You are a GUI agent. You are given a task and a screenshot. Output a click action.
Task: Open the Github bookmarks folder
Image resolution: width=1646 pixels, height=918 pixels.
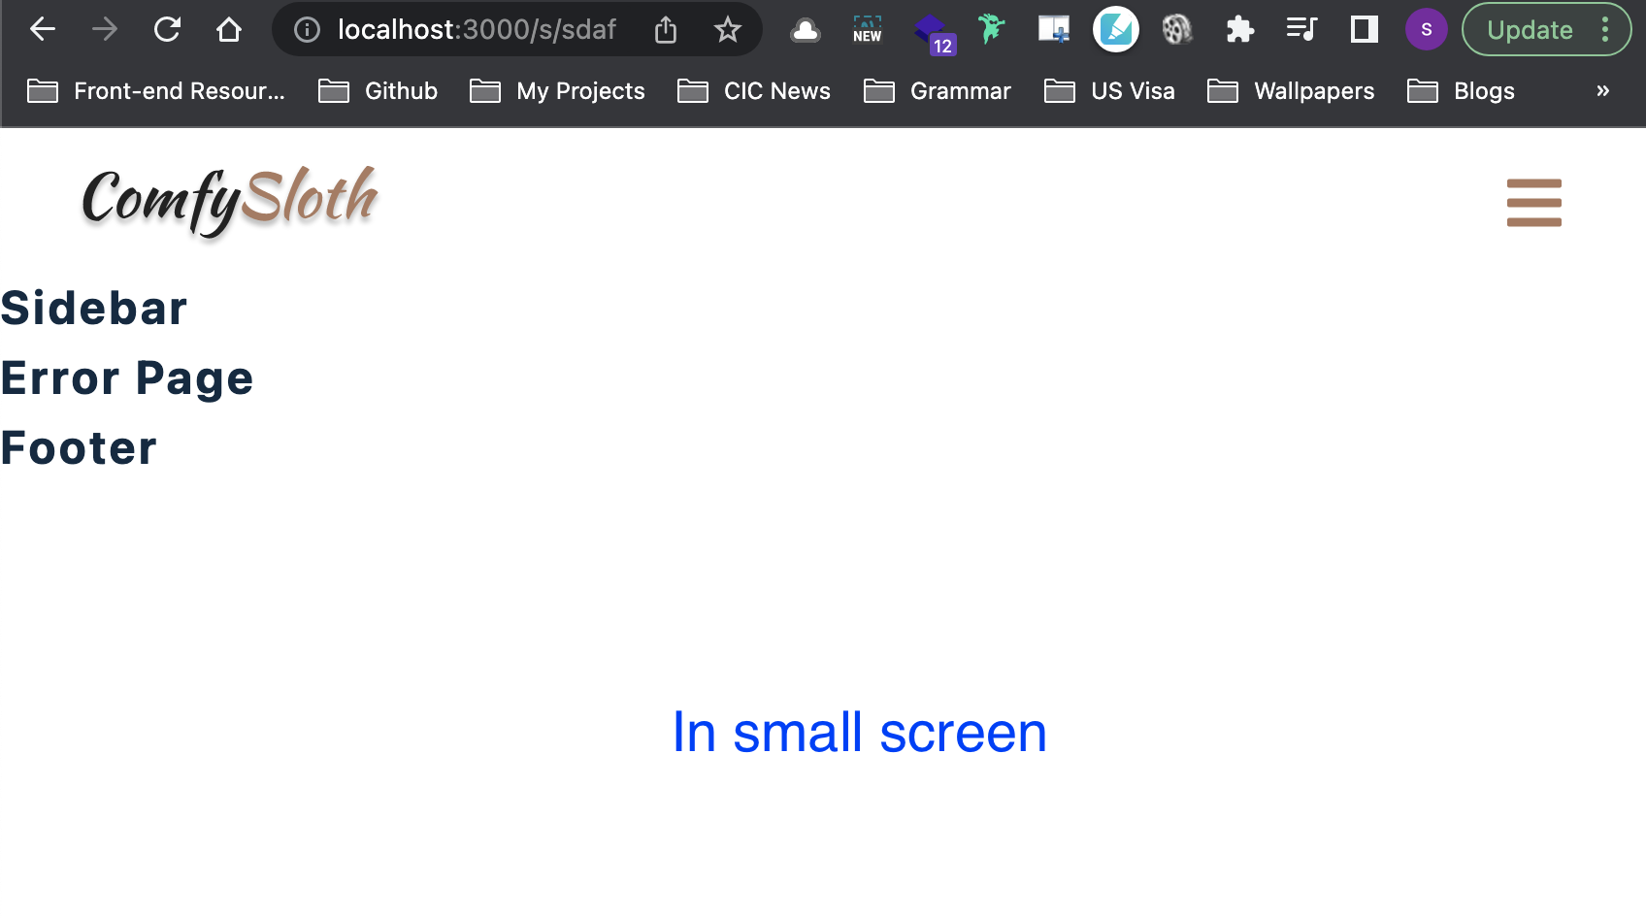coord(379,91)
